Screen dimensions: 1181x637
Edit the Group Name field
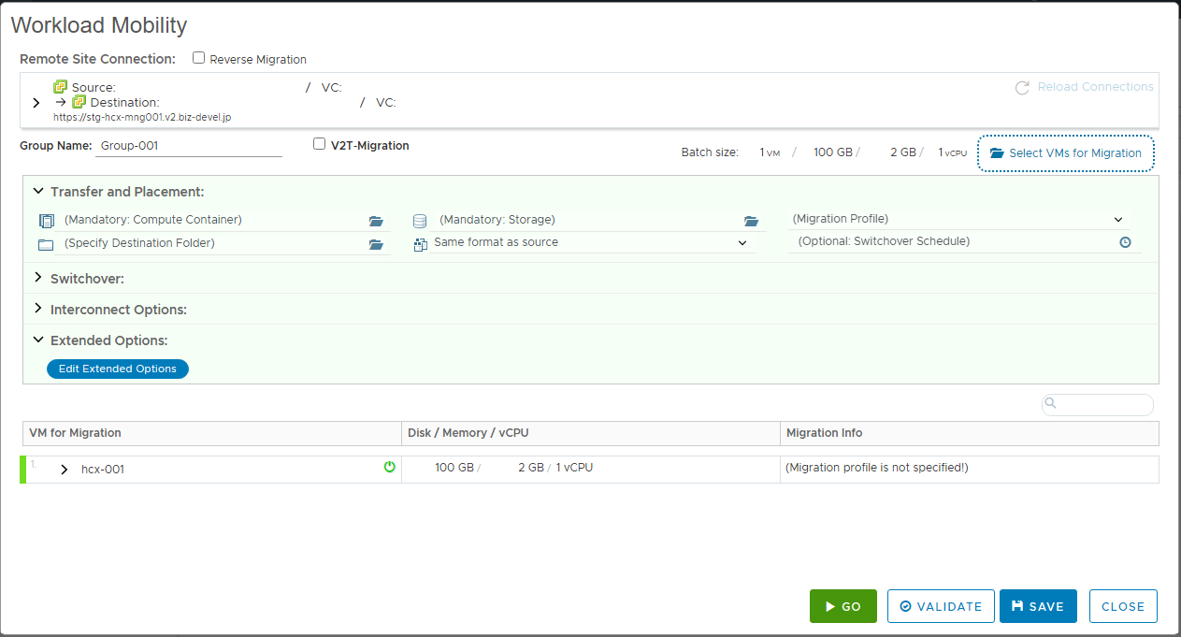pos(189,146)
